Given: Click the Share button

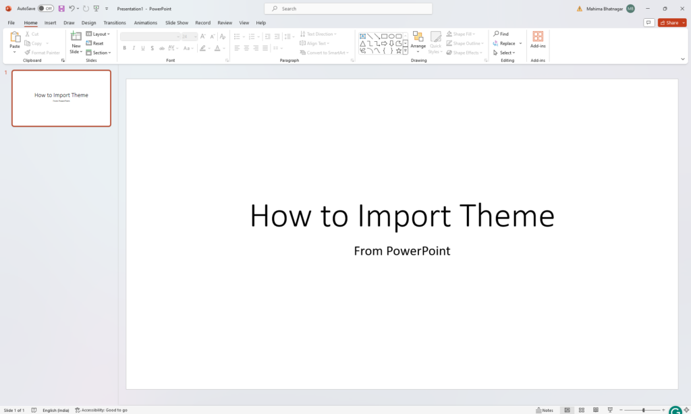Looking at the screenshot, I should pyautogui.click(x=670, y=22).
